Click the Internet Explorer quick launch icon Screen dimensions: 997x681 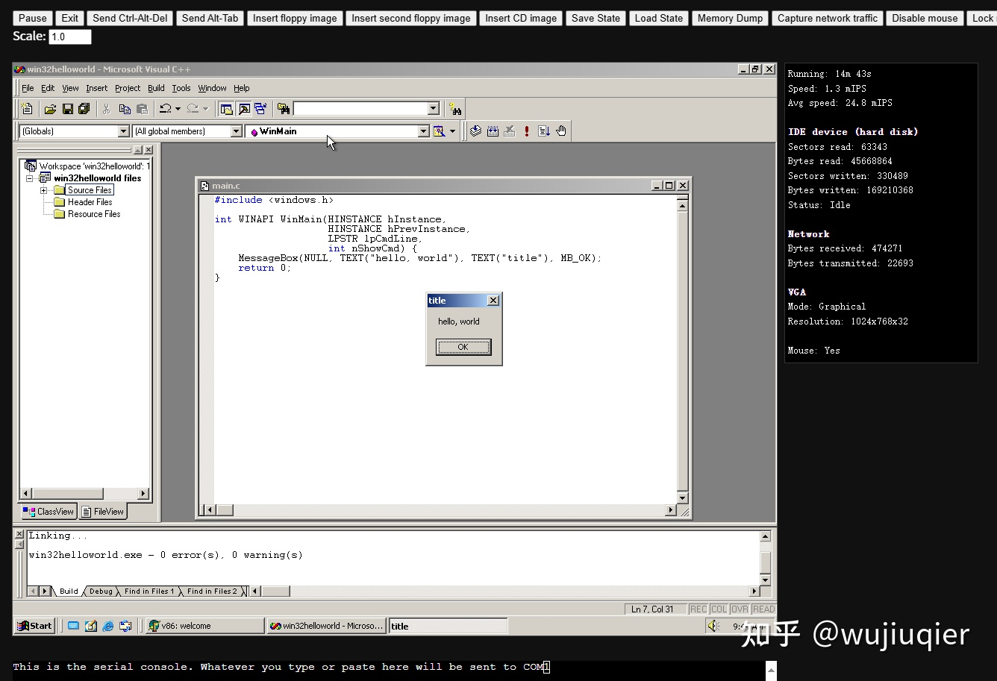108,626
